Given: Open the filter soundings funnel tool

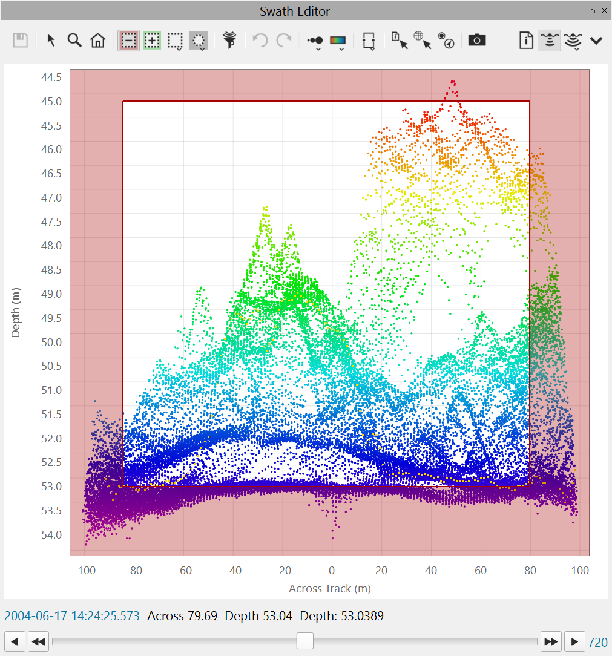Looking at the screenshot, I should pyautogui.click(x=229, y=41).
